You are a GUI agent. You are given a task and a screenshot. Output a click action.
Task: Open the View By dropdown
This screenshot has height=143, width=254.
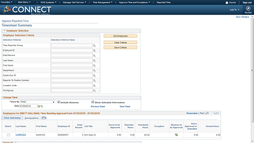[37, 102]
